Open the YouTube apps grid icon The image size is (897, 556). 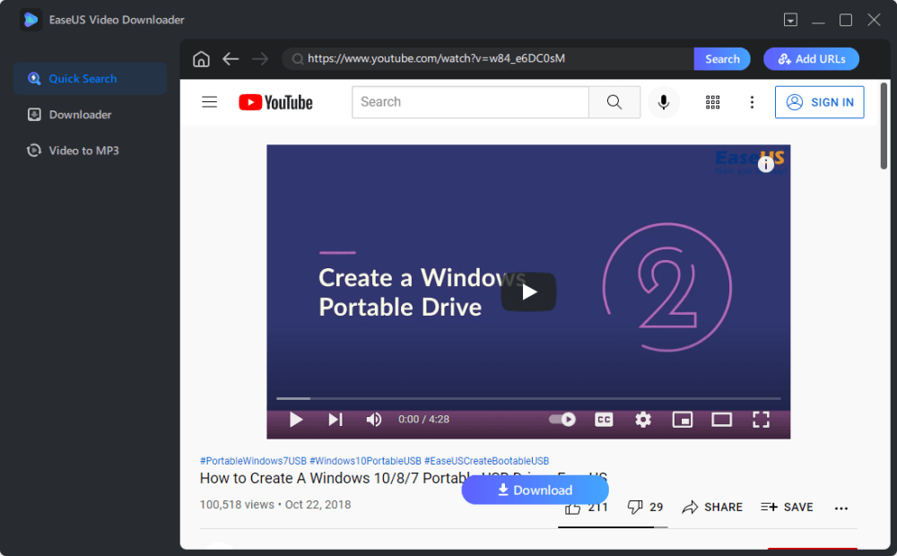(713, 102)
